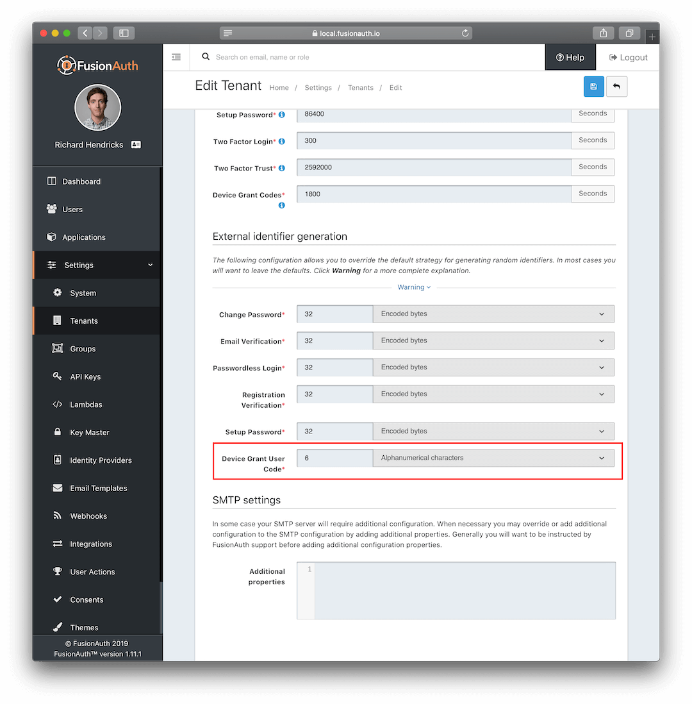Click Safari share icon in toolbar
The height and width of the screenshot is (704, 692).
point(603,33)
